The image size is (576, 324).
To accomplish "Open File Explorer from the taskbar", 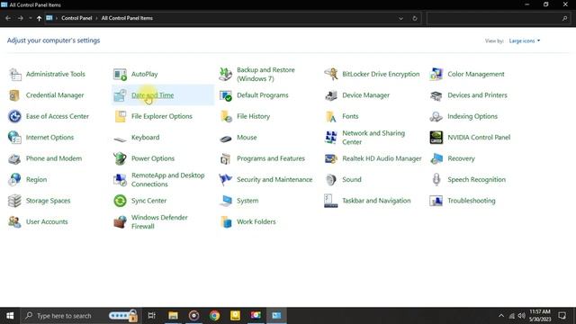I will coord(173,316).
